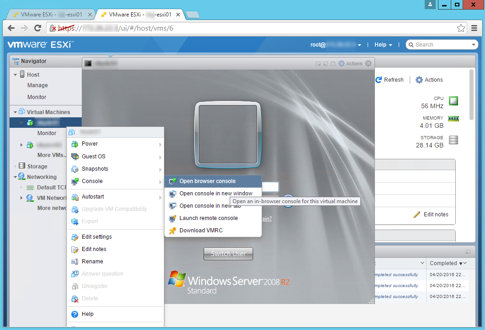The image size is (485, 330).
Task: Click the Edit settings menu entry
Action: (x=96, y=237)
